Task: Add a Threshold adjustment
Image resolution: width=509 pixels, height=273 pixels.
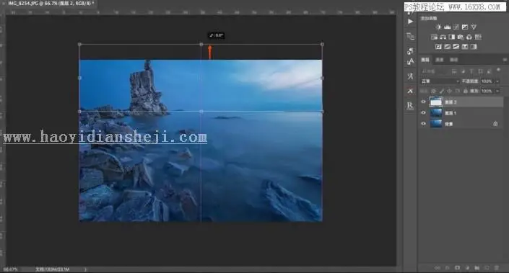Action: click(456, 47)
